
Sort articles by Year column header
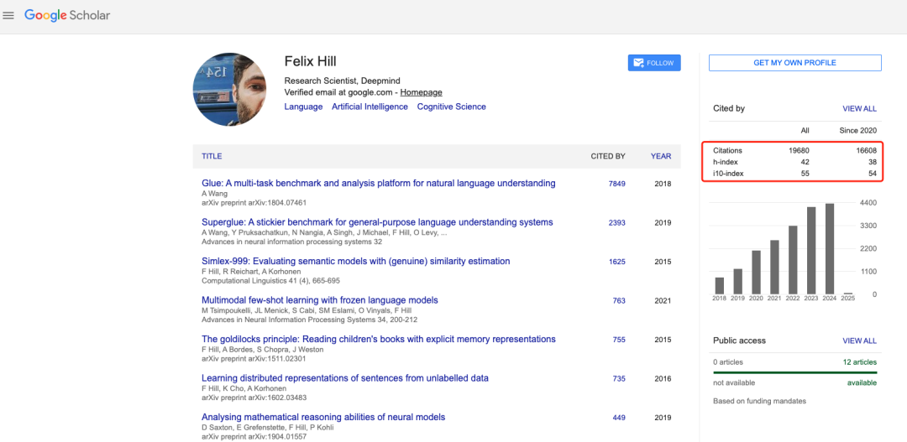coord(661,156)
